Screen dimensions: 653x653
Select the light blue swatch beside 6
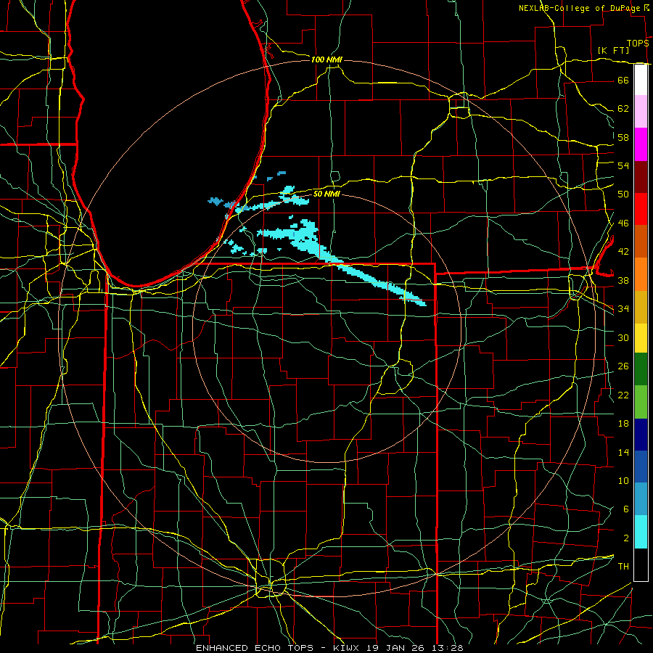point(641,499)
